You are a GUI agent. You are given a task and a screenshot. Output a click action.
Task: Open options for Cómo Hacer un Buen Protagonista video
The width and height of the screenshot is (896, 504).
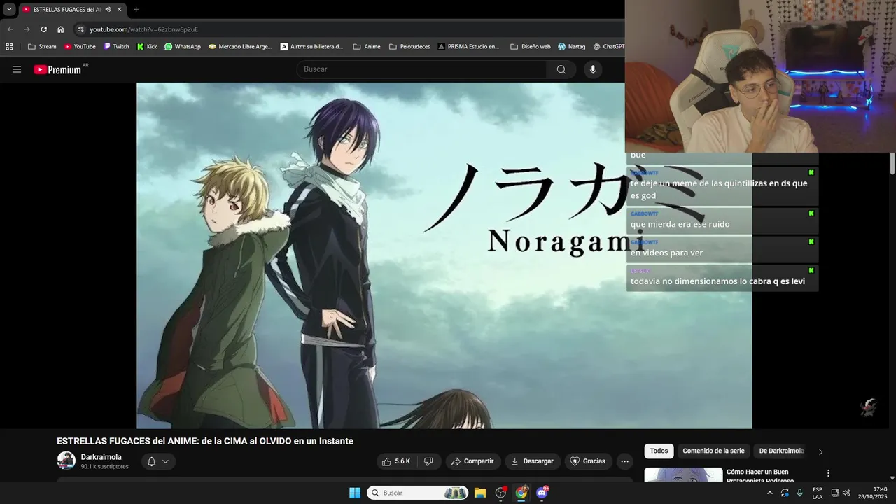coord(828,473)
